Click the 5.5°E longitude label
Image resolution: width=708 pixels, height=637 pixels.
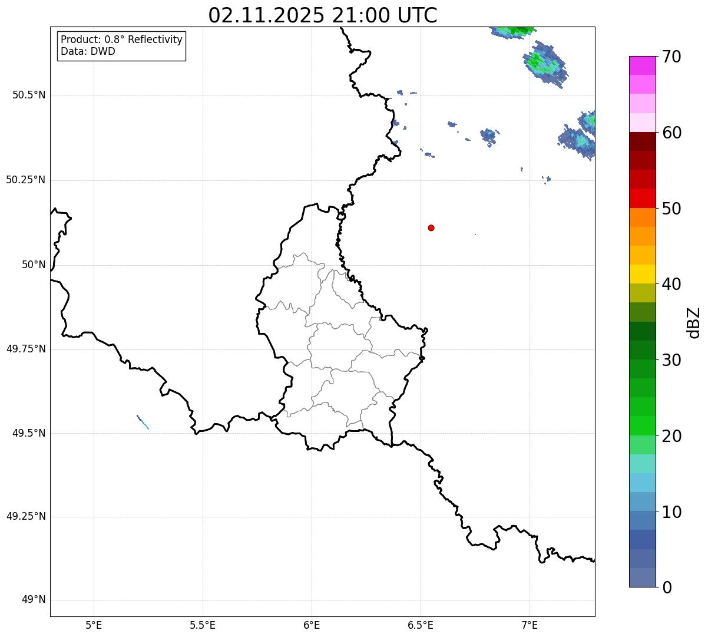(203, 625)
